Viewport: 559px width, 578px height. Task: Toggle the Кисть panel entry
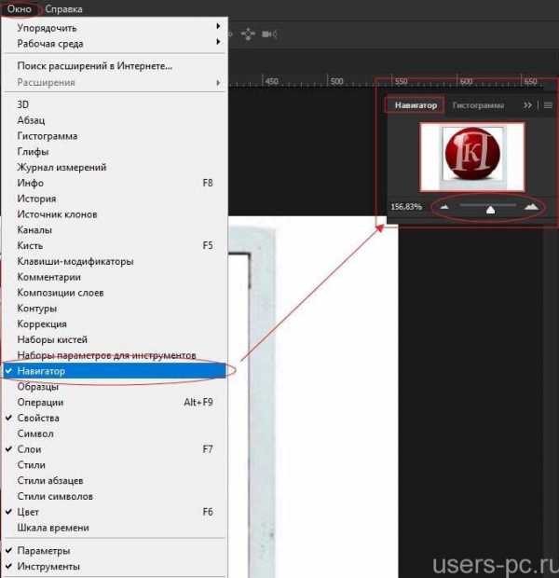[x=115, y=245]
